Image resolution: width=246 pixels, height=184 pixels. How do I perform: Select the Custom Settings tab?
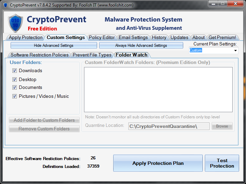[x=66, y=38]
